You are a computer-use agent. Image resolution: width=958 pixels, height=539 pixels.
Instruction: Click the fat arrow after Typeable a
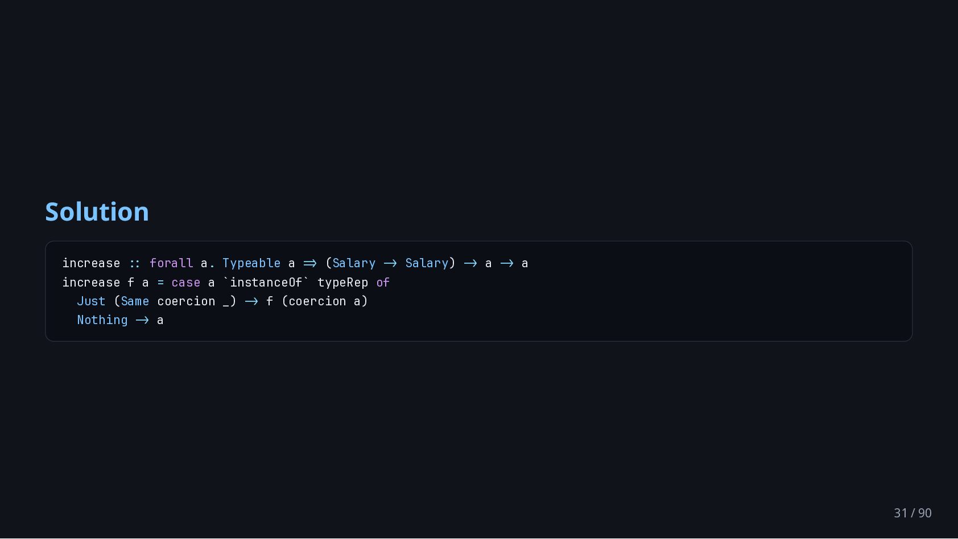point(310,263)
